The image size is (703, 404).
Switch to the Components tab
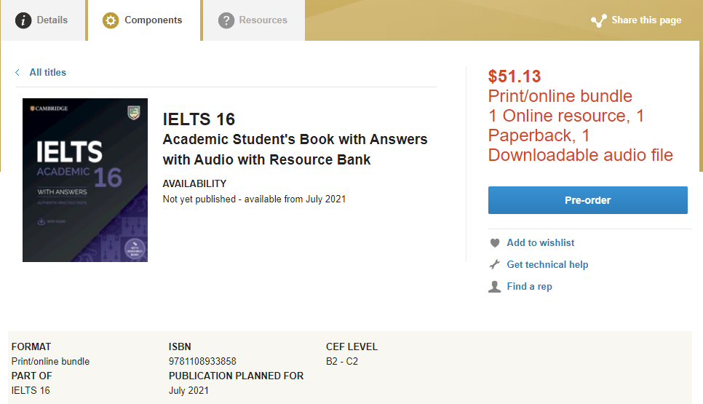pos(144,20)
